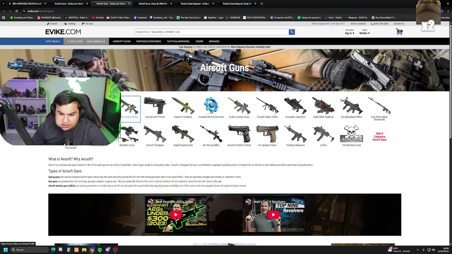Image resolution: width=452 pixels, height=254 pixels.
Task: Open Grenade Launchers category
Action: [295, 108]
